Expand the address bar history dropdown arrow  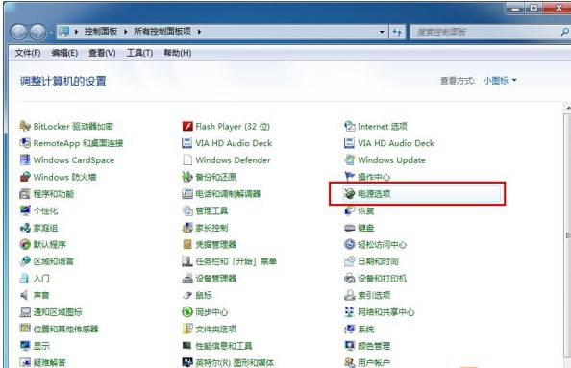click(x=382, y=32)
